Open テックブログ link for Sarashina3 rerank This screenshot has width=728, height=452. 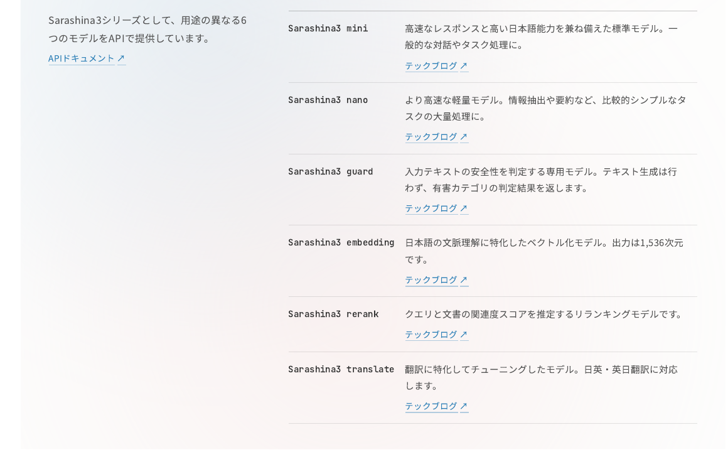[431, 335]
